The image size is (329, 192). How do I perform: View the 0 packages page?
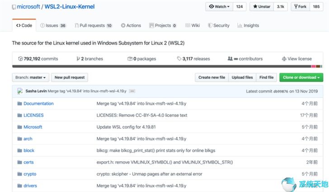142,59
